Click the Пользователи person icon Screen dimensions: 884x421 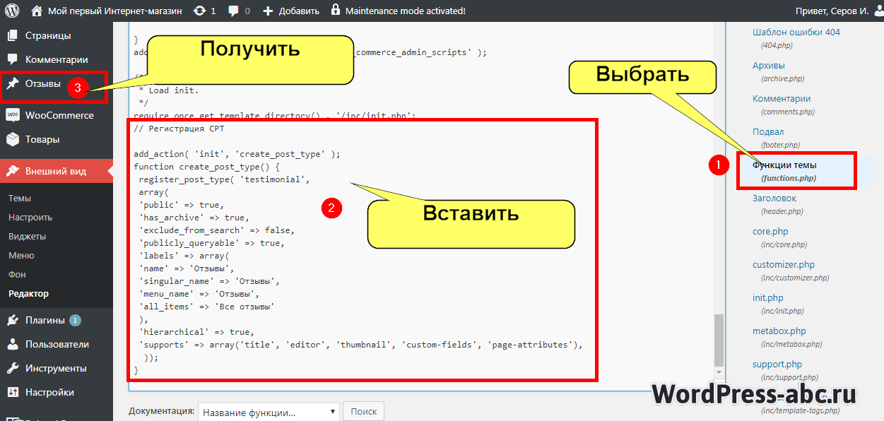13,344
